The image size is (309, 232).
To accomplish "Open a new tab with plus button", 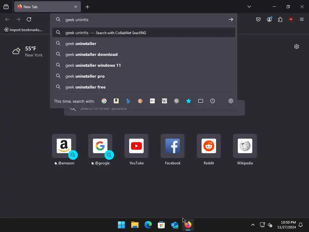I will coord(87,7).
